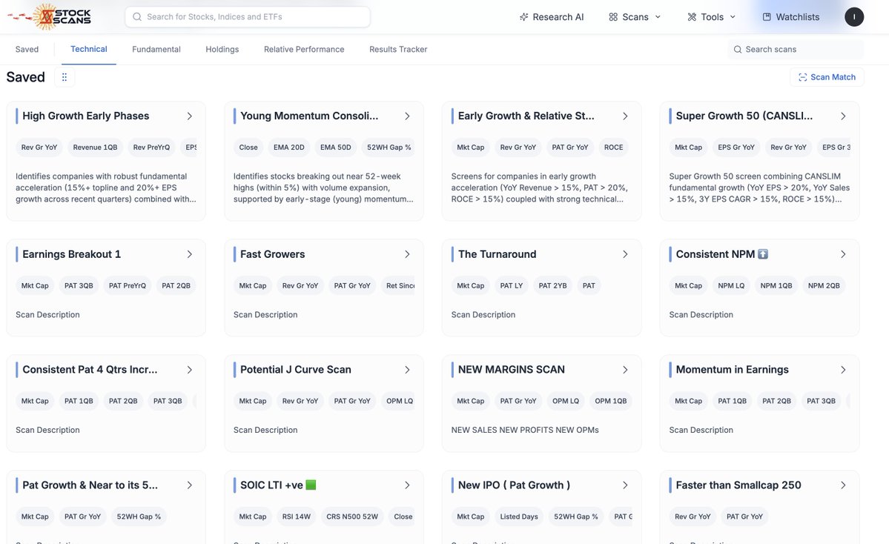This screenshot has height=544, width=889.
Task: Click Rev Gr YoY tag on High Growth card
Action: pyautogui.click(x=39, y=147)
